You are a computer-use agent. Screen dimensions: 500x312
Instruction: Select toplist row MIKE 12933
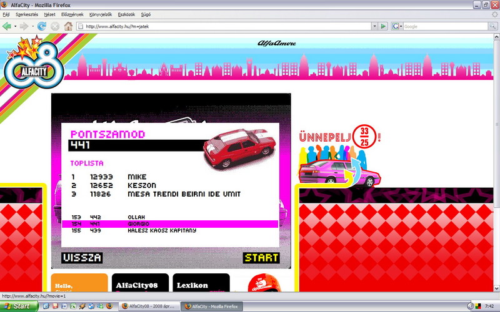pyautogui.click(x=109, y=177)
